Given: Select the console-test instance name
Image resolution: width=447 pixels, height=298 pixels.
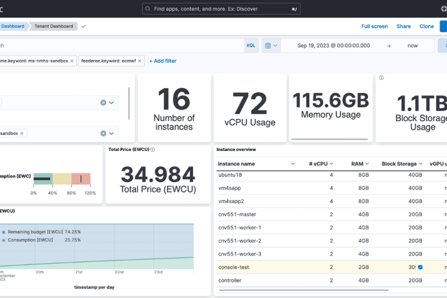Looking at the screenshot, I should pyautogui.click(x=233, y=267).
